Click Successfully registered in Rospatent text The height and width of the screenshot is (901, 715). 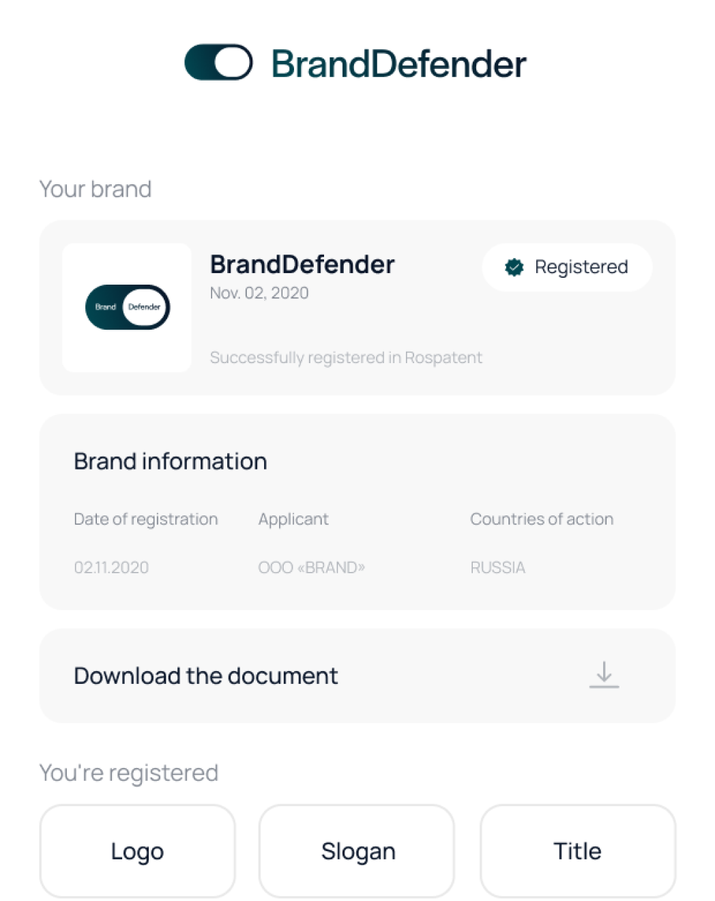[346, 358]
